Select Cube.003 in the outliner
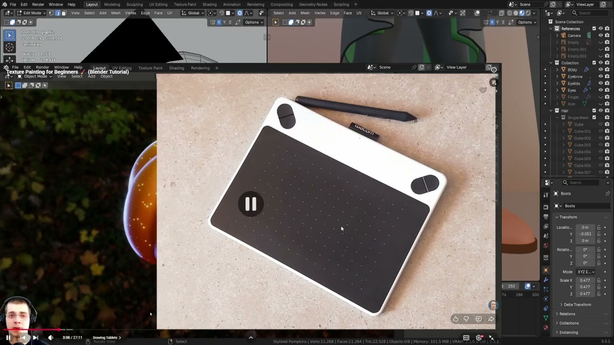 click(x=582, y=145)
